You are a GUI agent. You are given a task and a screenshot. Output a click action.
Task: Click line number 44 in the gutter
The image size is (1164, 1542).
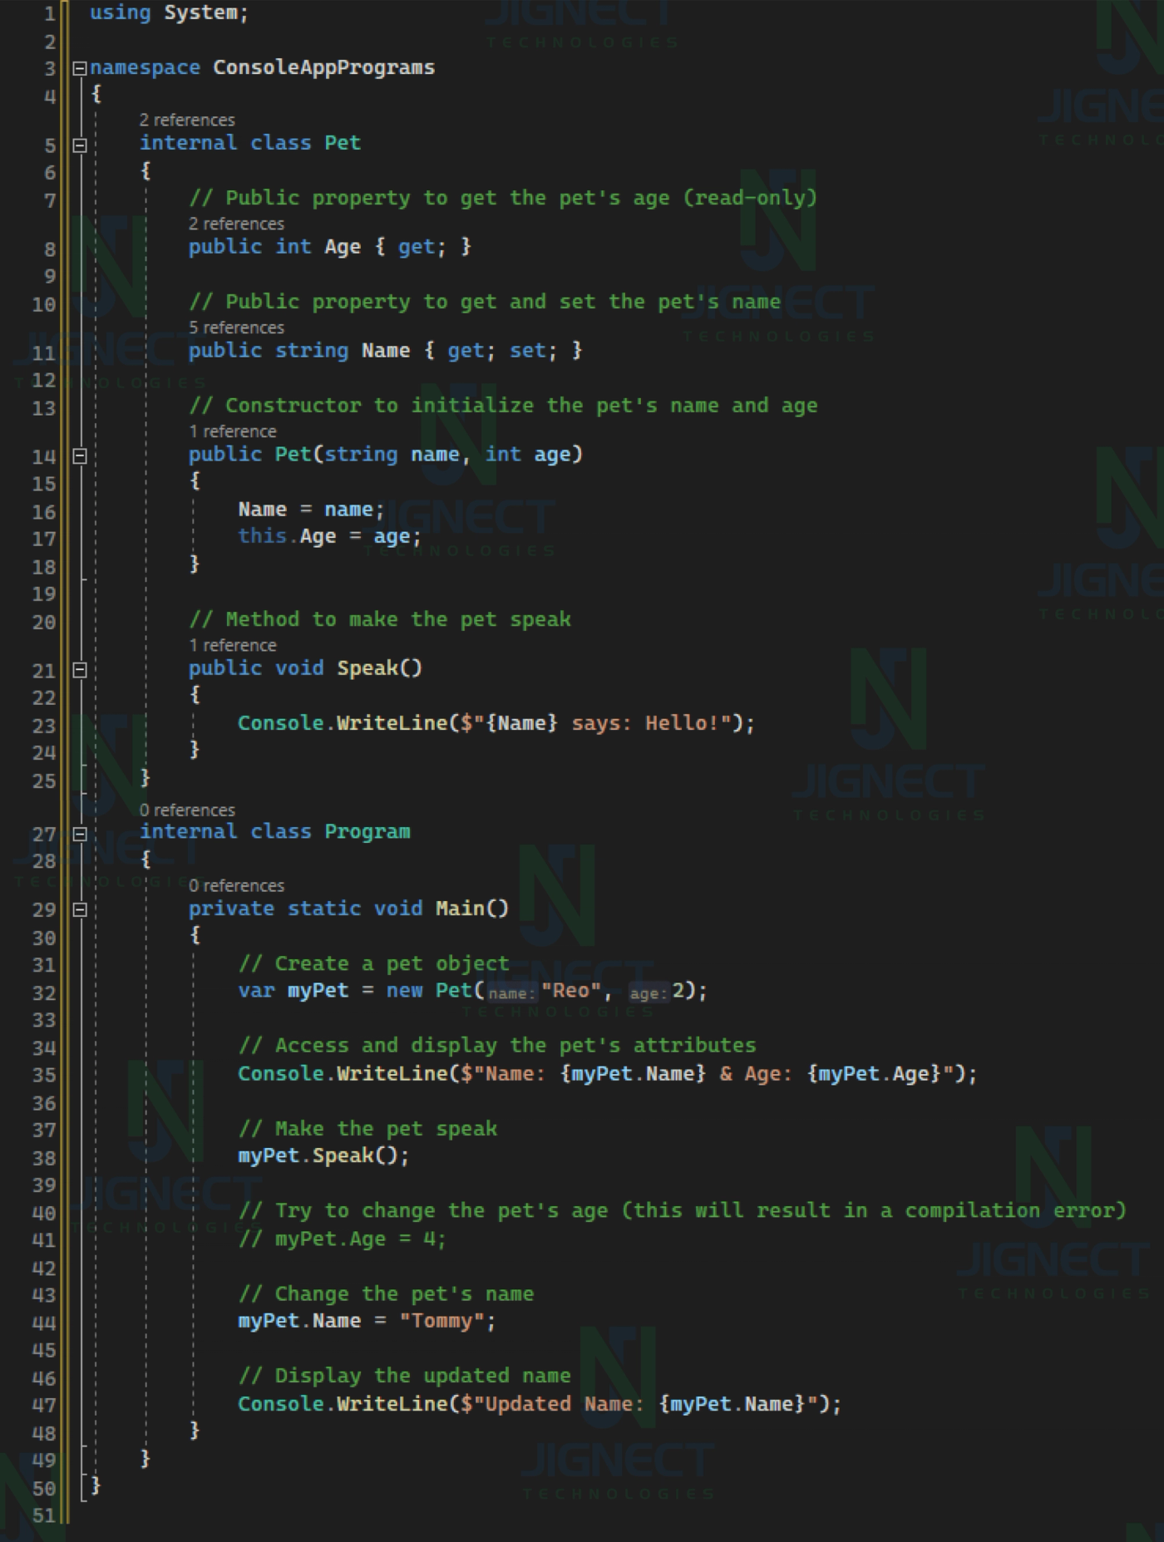pos(43,1323)
